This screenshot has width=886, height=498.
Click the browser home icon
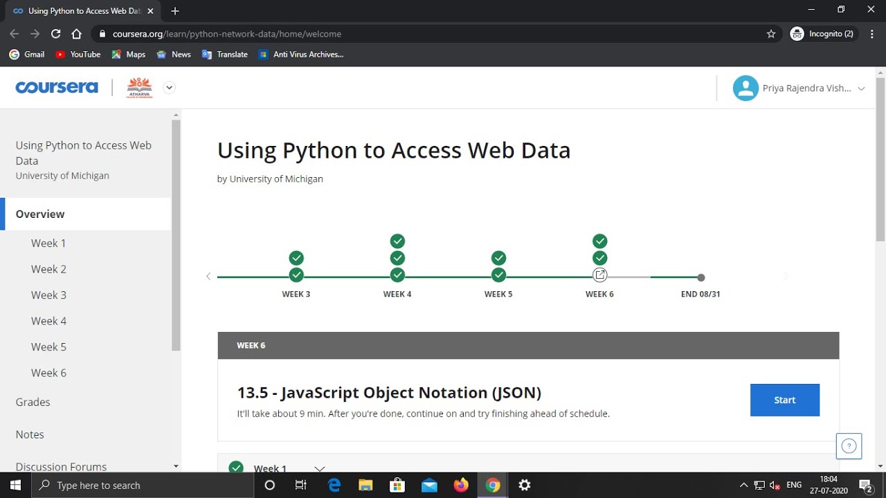(77, 33)
